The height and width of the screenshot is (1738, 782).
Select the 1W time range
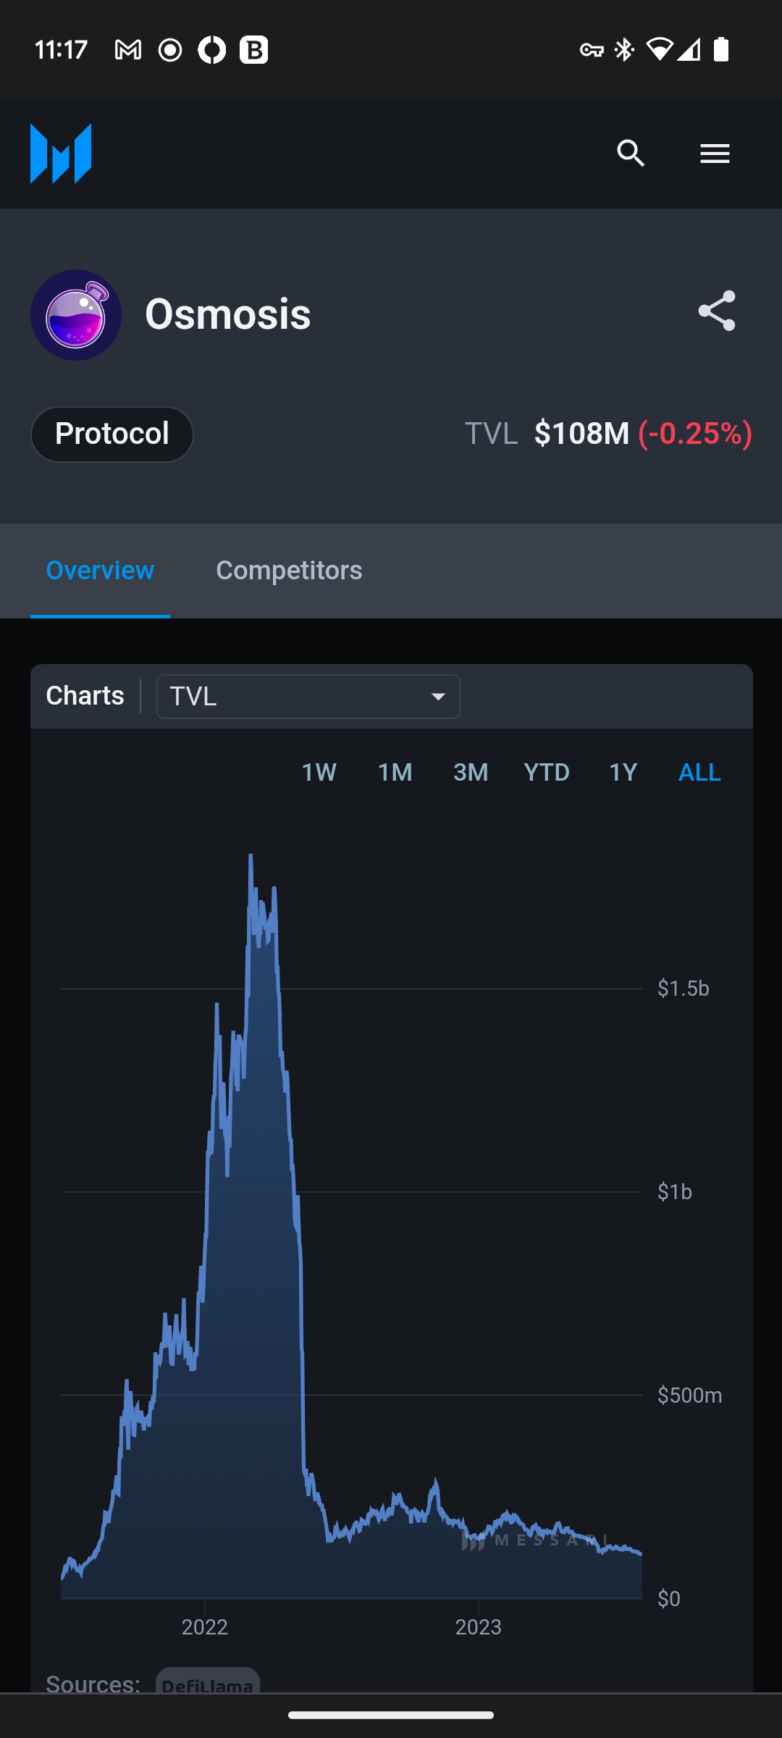point(319,773)
